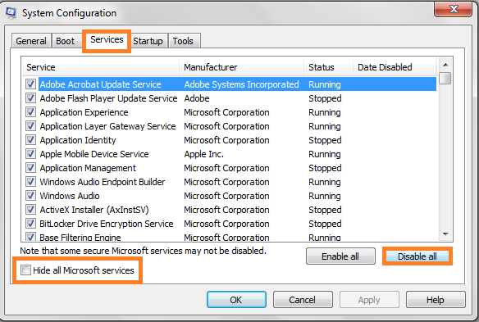Click the scrollbar up arrow
Image resolution: width=479 pixels, height=322 pixels.
point(445,65)
